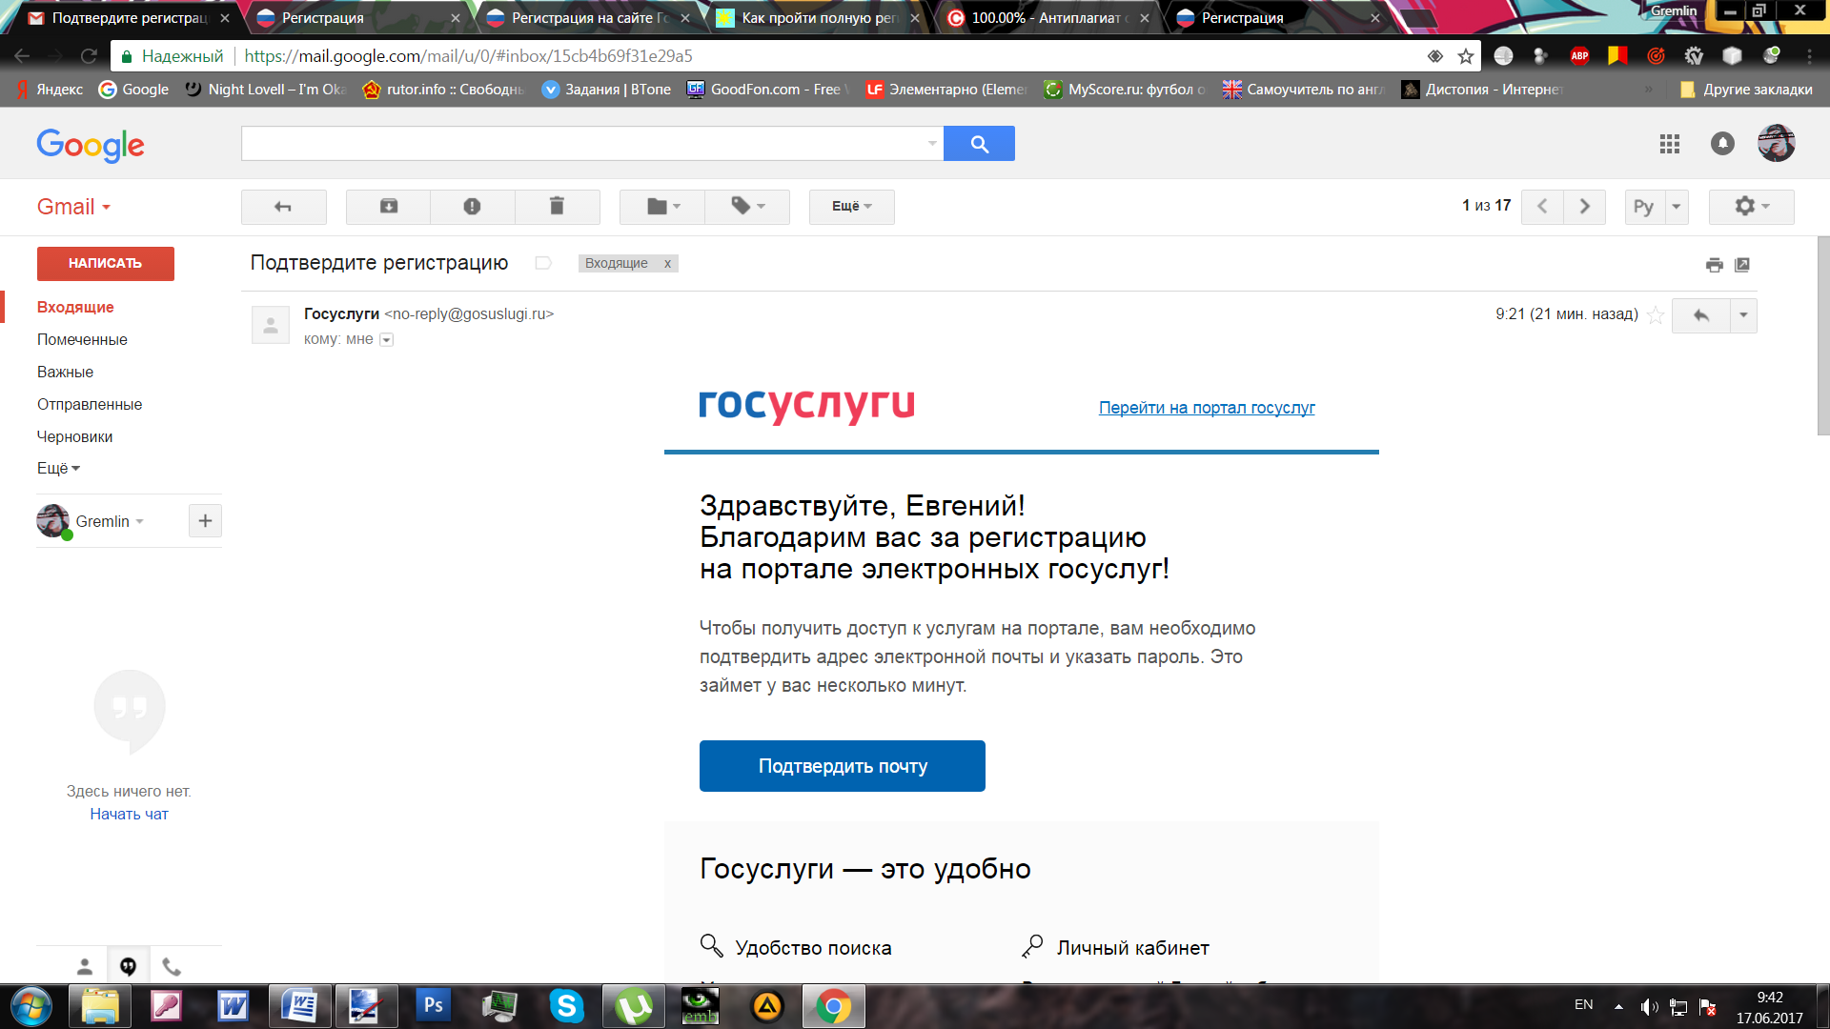
Task: Switch to the Hangouts conversations icon tab
Action: click(128, 967)
